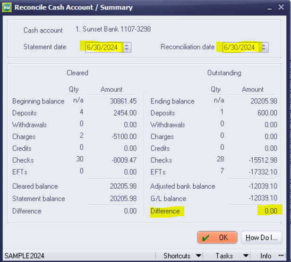Click the Cash account label
Screen dimensions: 291x262
pyautogui.click(x=43, y=30)
